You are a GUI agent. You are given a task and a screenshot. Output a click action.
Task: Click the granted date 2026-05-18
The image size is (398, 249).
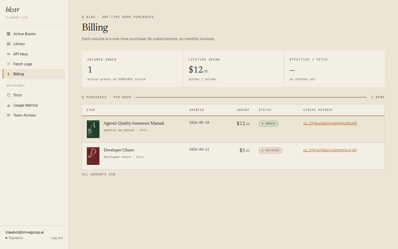199,123
